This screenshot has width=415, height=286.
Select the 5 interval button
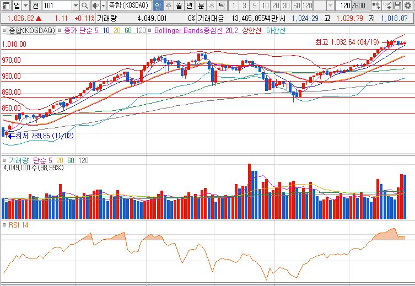pyautogui.click(x=255, y=6)
